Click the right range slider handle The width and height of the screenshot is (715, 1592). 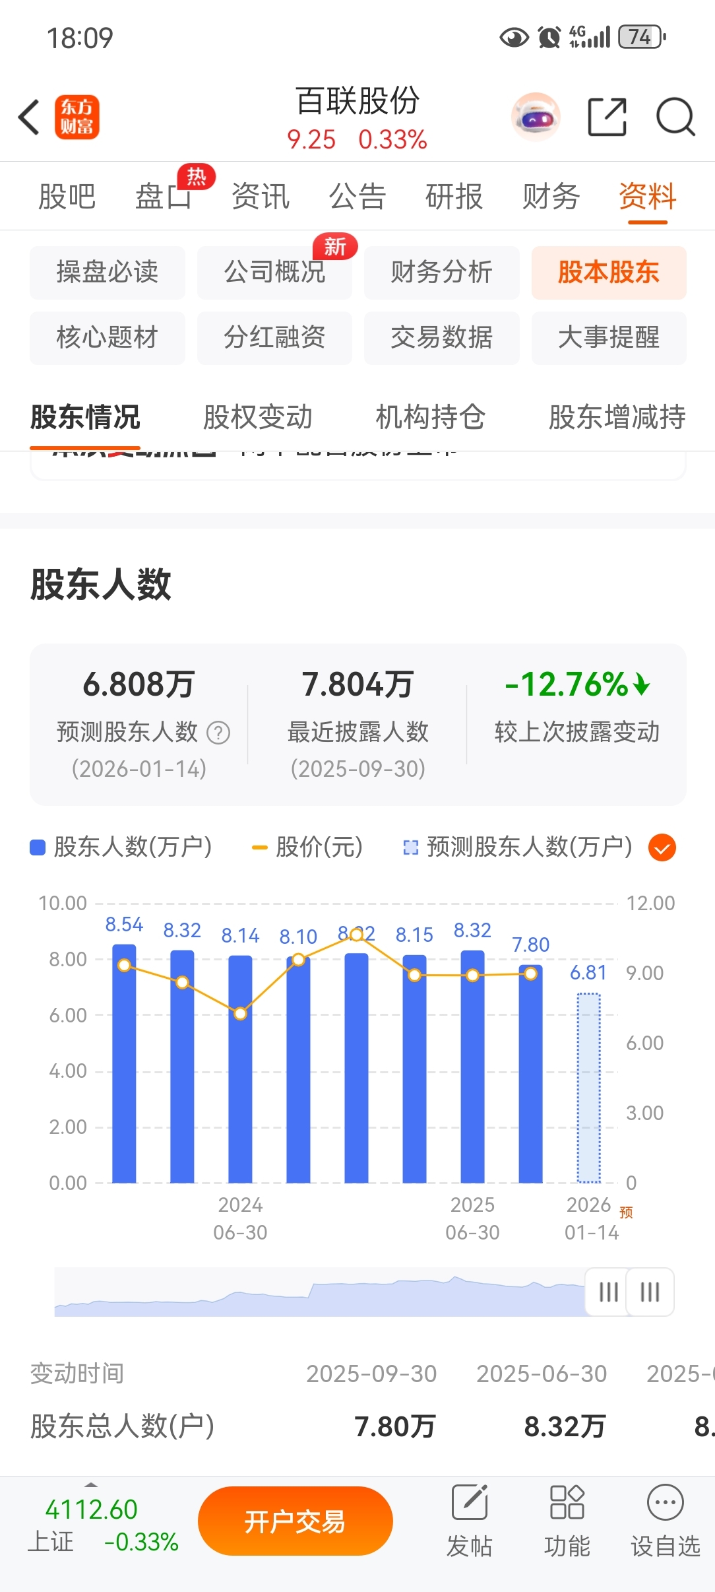pos(650,1292)
